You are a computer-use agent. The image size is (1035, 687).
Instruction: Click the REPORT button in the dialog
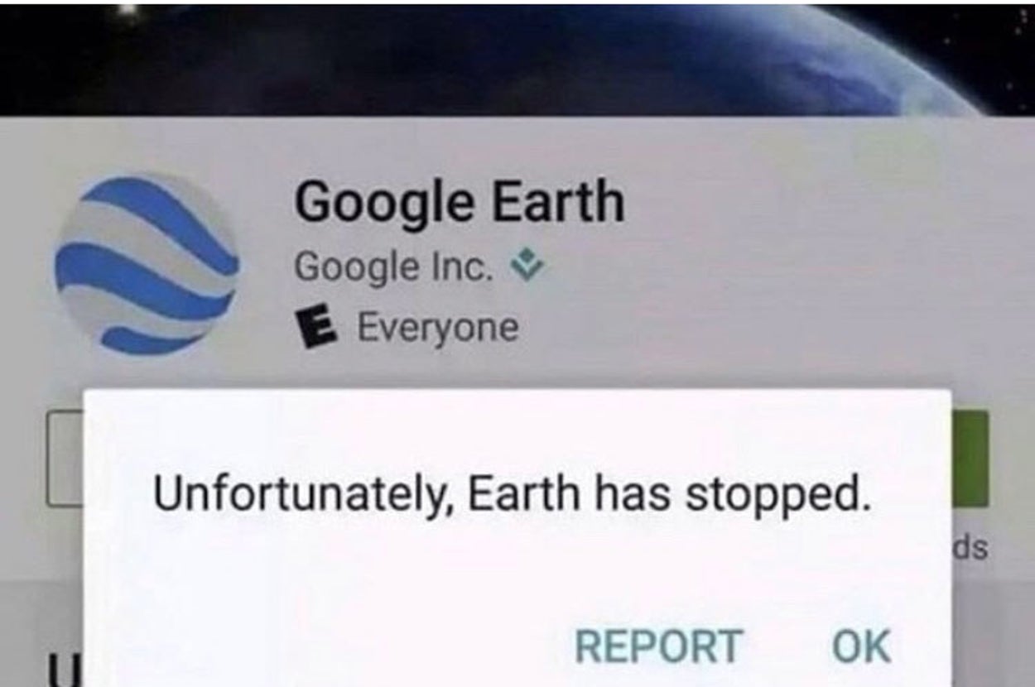658,646
